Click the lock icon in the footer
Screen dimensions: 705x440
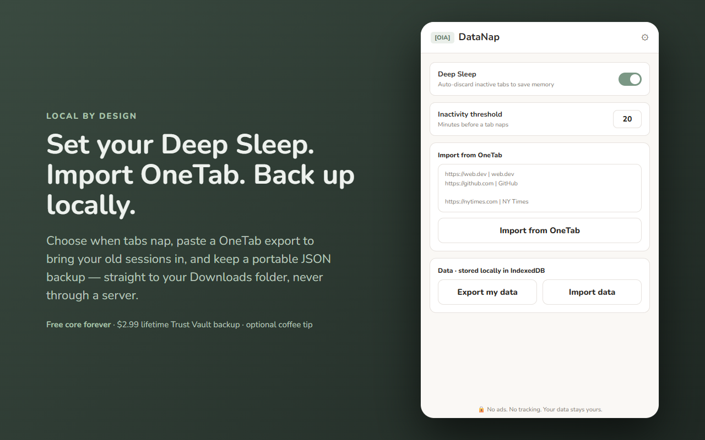[481, 409]
